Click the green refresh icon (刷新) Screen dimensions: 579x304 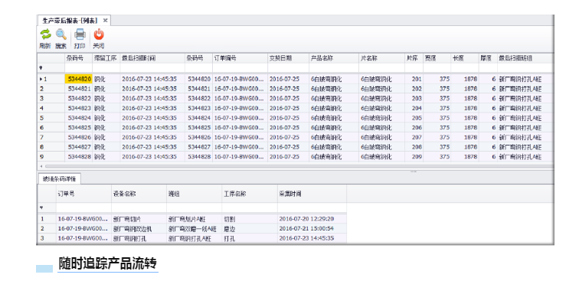coord(45,38)
